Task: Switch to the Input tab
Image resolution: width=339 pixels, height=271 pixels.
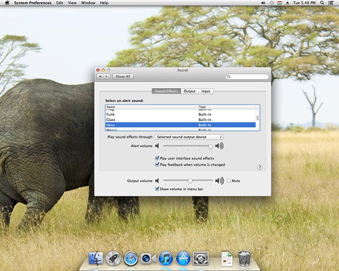Action: (206, 91)
